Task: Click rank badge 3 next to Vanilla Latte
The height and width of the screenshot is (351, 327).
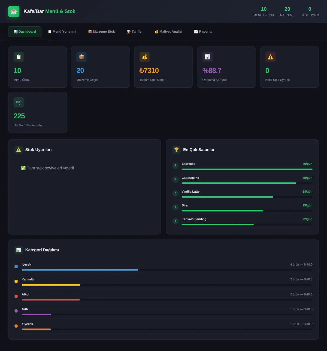Action: [x=175, y=193]
